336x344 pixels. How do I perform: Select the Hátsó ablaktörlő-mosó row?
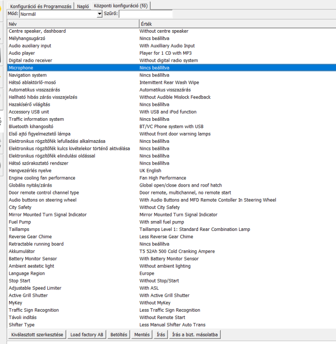(172, 83)
